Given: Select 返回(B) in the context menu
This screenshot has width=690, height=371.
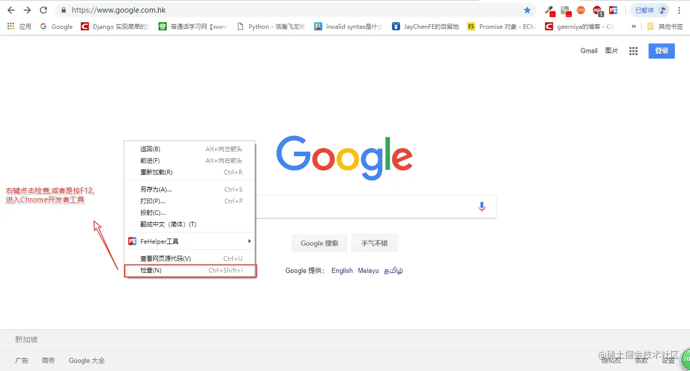Looking at the screenshot, I should [190, 149].
